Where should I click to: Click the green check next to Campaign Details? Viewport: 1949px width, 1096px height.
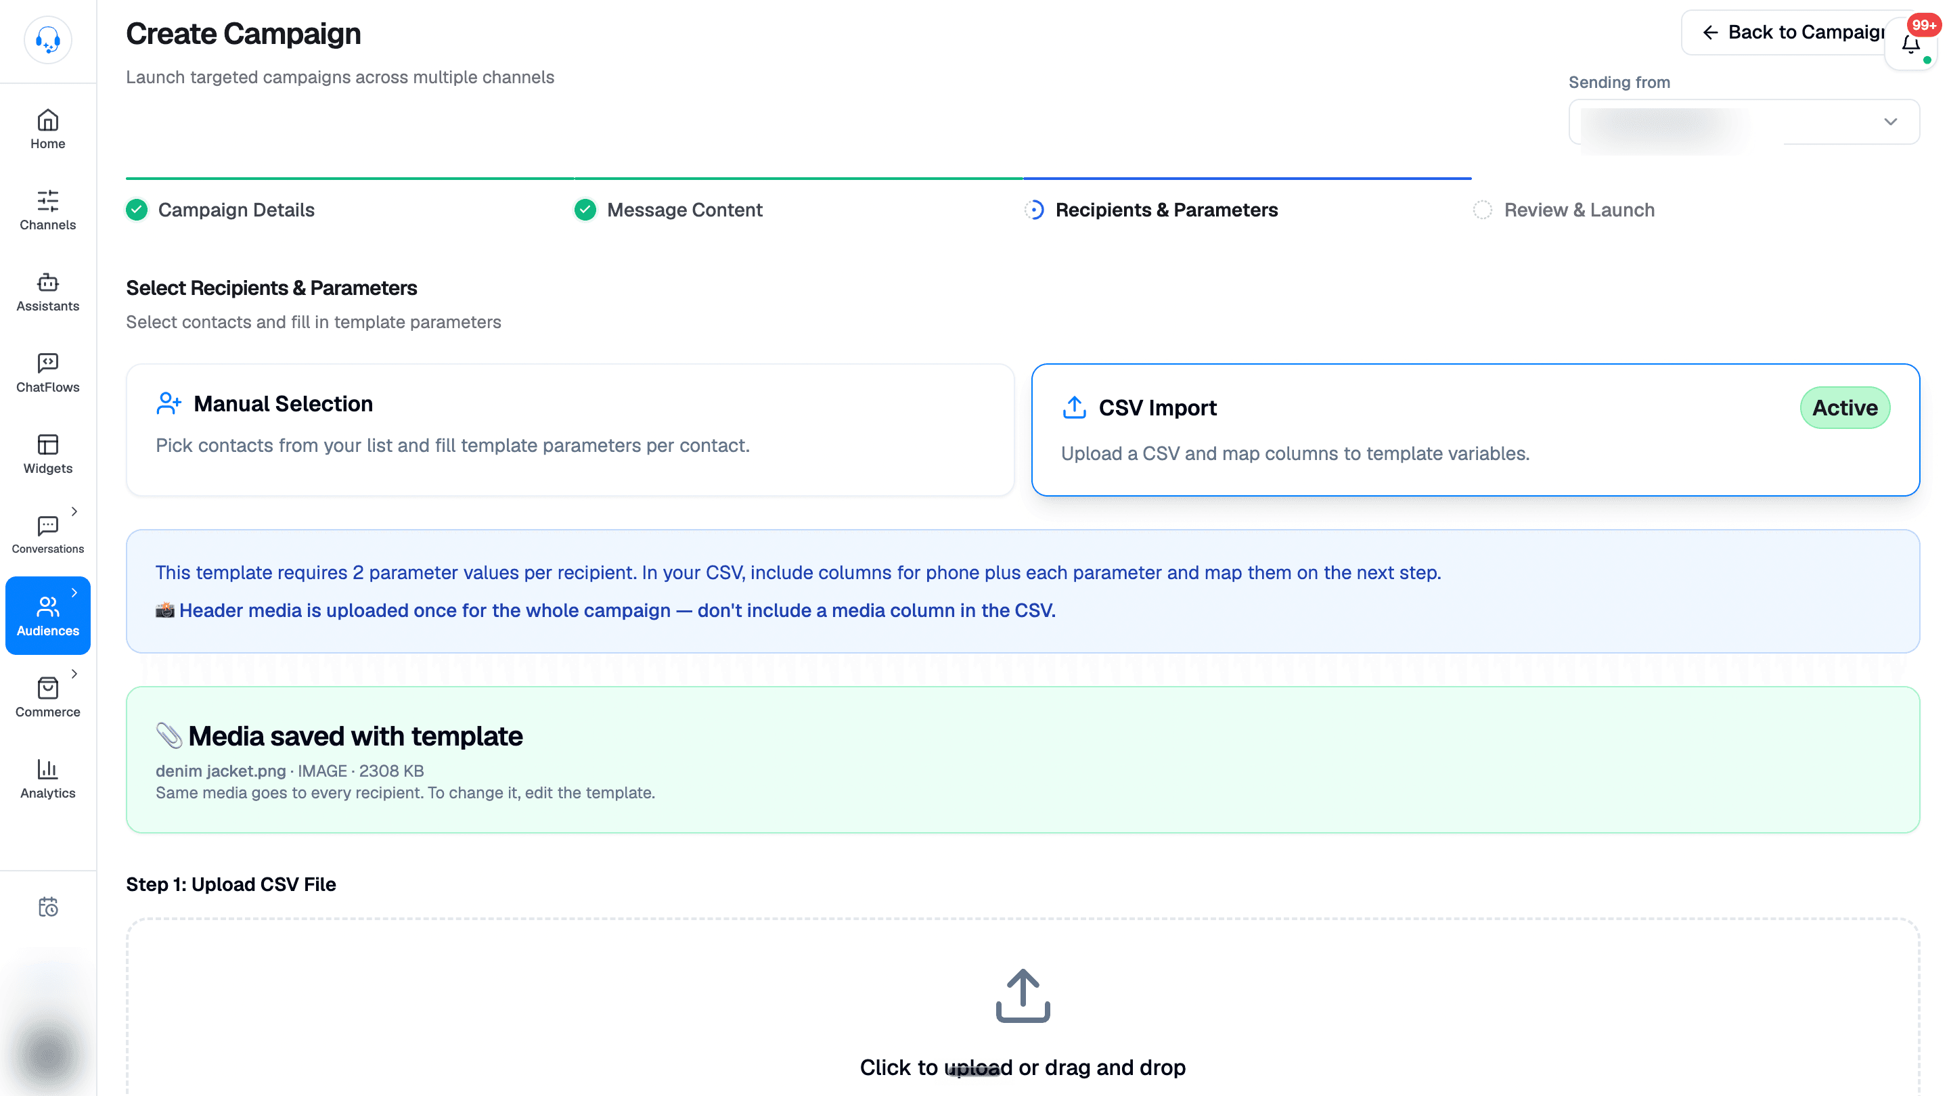tap(137, 210)
